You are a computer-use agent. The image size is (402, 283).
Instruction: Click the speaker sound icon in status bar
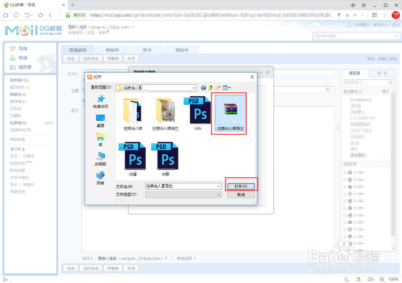tap(370, 279)
